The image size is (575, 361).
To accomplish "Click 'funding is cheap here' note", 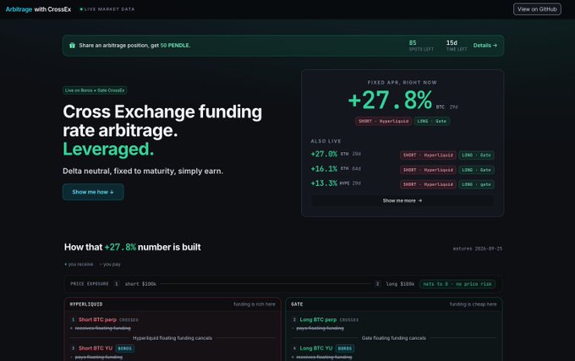I will tap(473, 304).
